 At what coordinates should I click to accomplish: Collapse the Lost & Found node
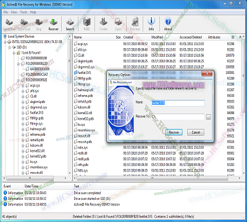[14, 53]
